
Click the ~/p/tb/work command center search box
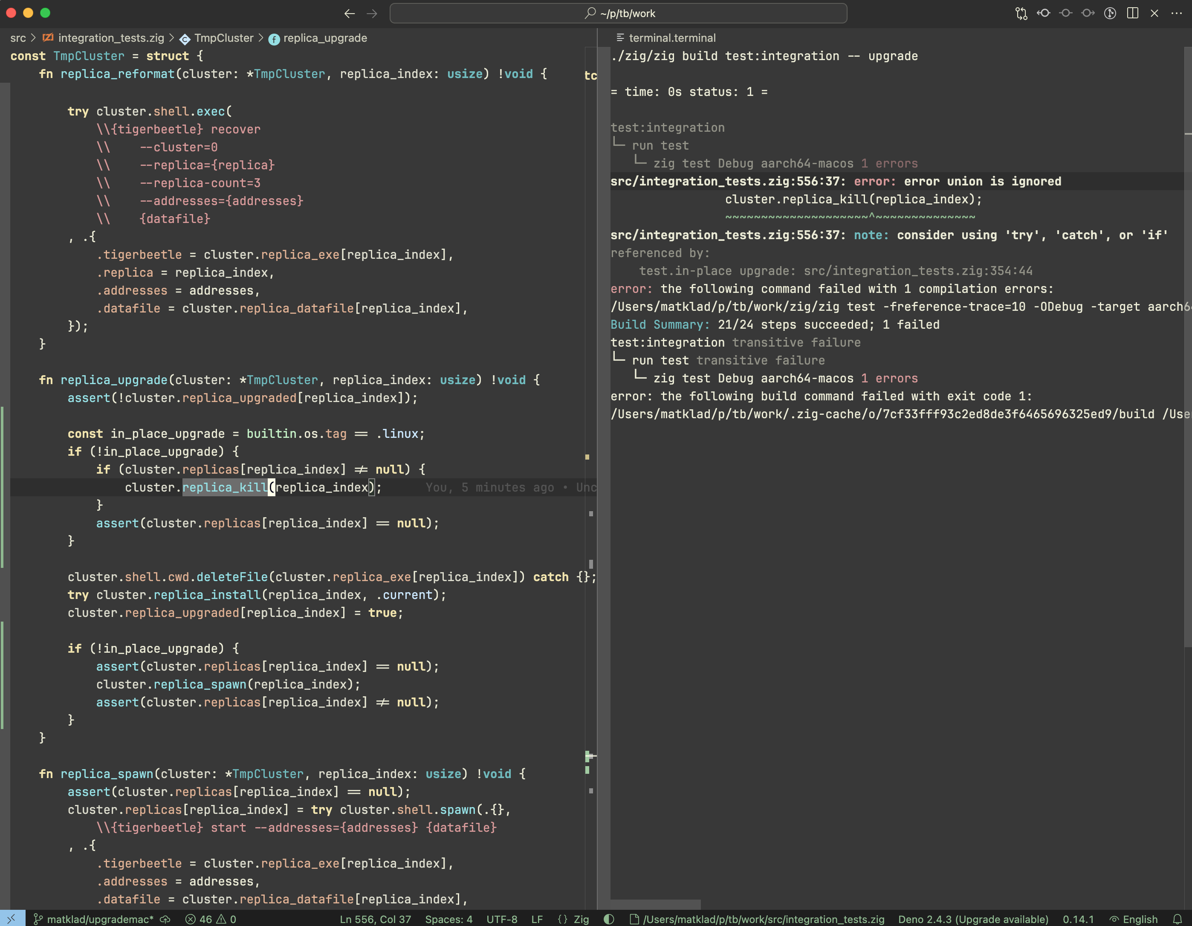click(618, 14)
